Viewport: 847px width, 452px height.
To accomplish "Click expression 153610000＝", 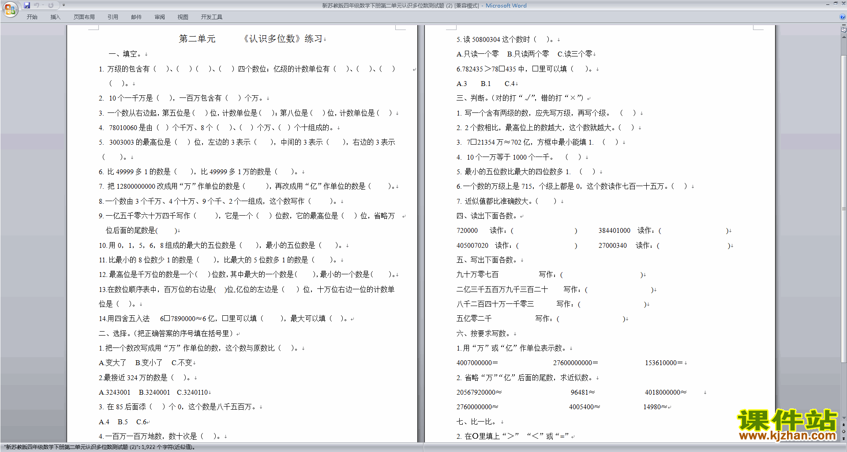I will [663, 362].
